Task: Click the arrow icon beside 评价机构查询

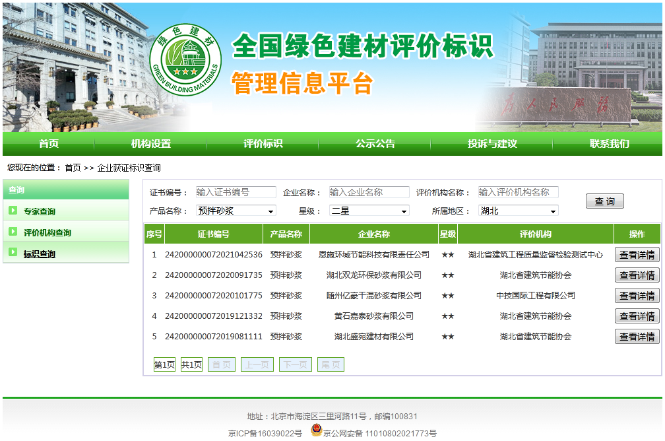Action: (x=13, y=232)
